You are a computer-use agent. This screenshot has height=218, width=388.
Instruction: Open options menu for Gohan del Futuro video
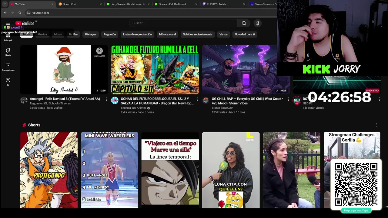point(197,99)
